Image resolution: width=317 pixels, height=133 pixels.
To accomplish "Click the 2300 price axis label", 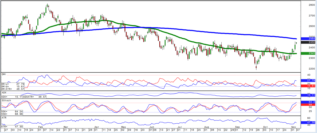I will coord(312,58).
